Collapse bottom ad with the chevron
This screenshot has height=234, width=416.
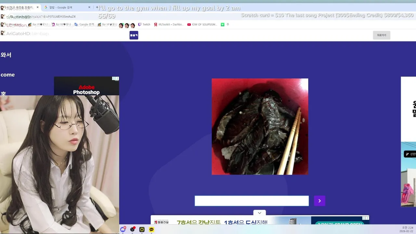[259, 213]
